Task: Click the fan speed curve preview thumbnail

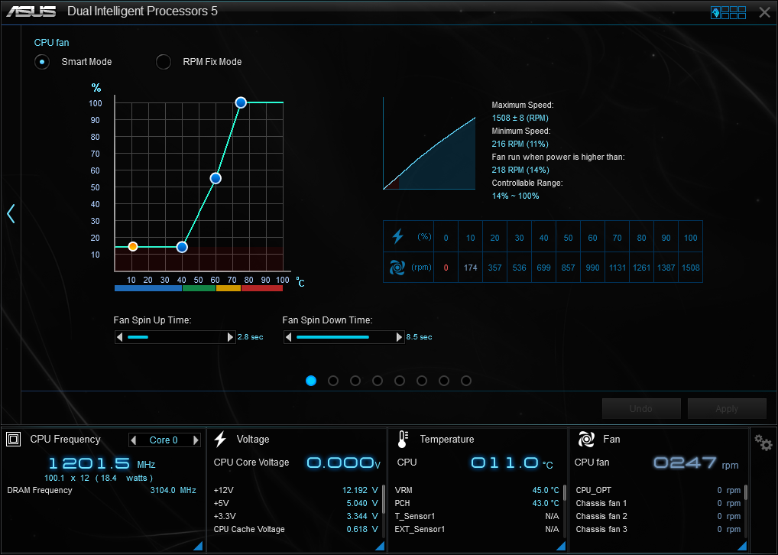Action: point(430,144)
